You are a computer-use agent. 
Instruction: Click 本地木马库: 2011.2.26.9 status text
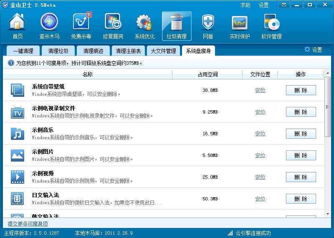[x=104, y=233]
